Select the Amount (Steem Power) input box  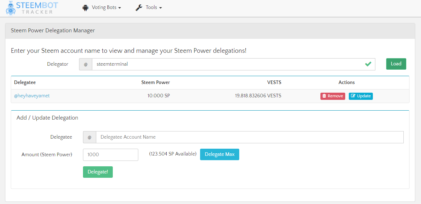click(x=111, y=154)
